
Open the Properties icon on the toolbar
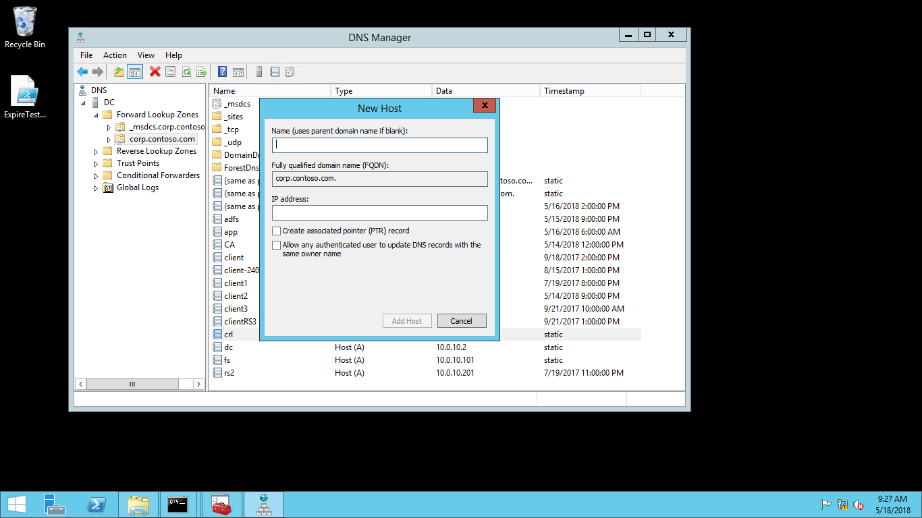point(171,71)
